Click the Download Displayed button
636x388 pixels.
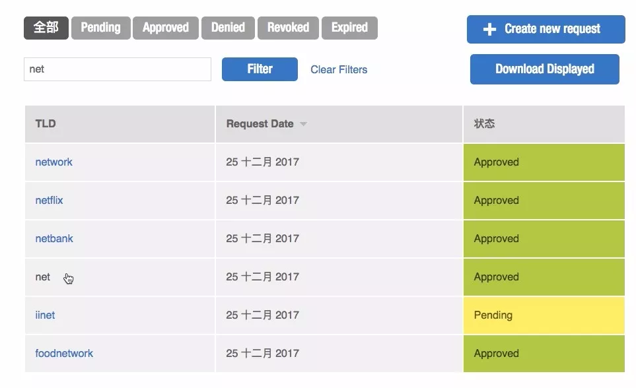(544, 69)
